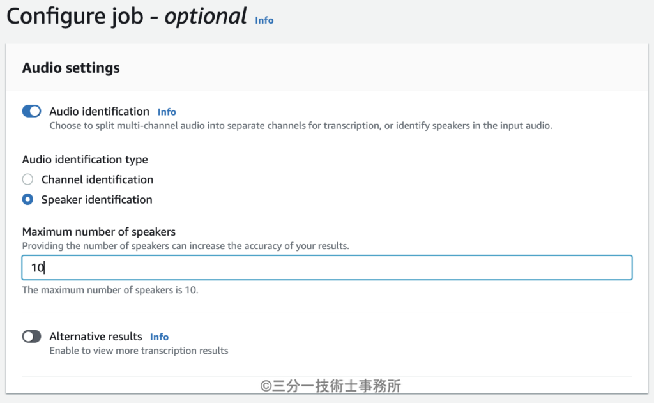The width and height of the screenshot is (654, 403).
Task: Click the "Alternative results" toggle label text
Action: 96,337
